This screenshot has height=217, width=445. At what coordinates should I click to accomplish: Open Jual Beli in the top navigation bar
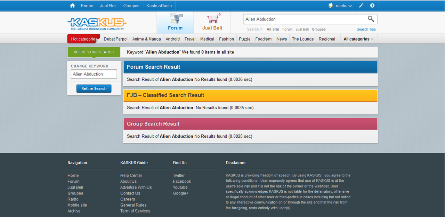pyautogui.click(x=108, y=6)
